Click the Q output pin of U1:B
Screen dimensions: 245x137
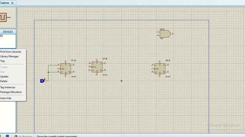tap(104, 64)
